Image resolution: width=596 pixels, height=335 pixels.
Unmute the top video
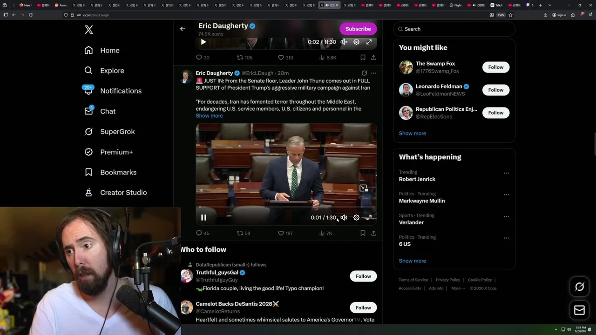[344, 42]
